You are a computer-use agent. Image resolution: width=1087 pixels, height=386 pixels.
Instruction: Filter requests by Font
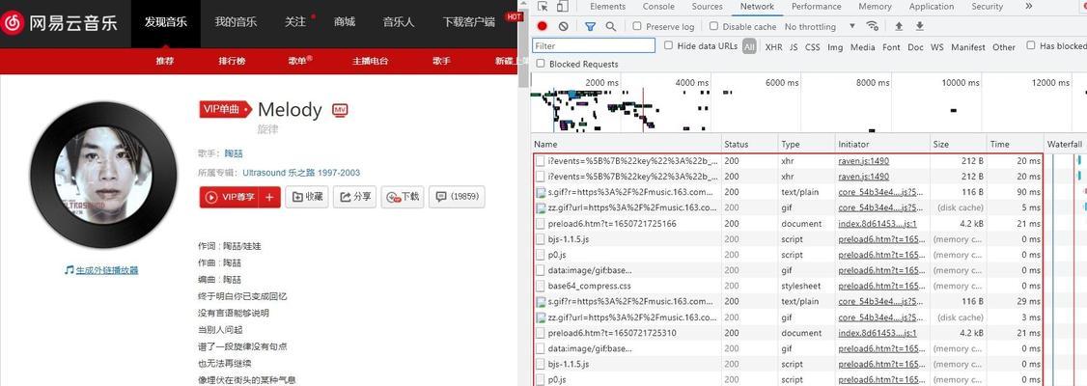coord(891,47)
